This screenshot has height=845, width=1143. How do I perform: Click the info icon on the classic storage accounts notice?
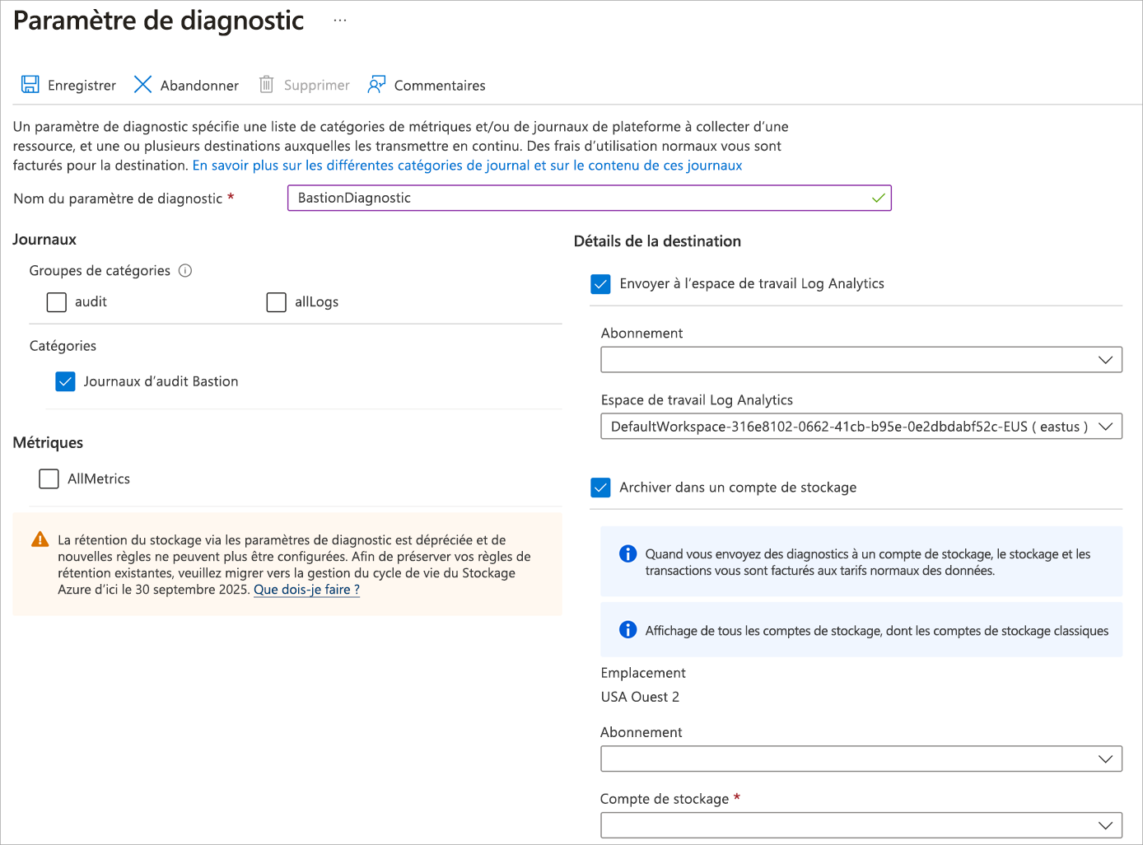(627, 630)
